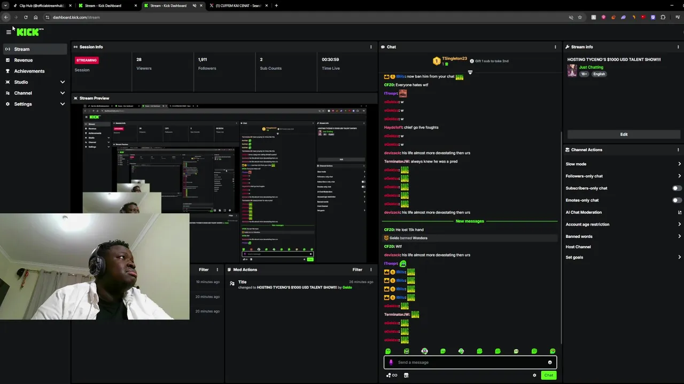Viewport: 684px width, 384px height.
Task: Click the Just Chatting category thumbnail image
Action: [572, 70]
